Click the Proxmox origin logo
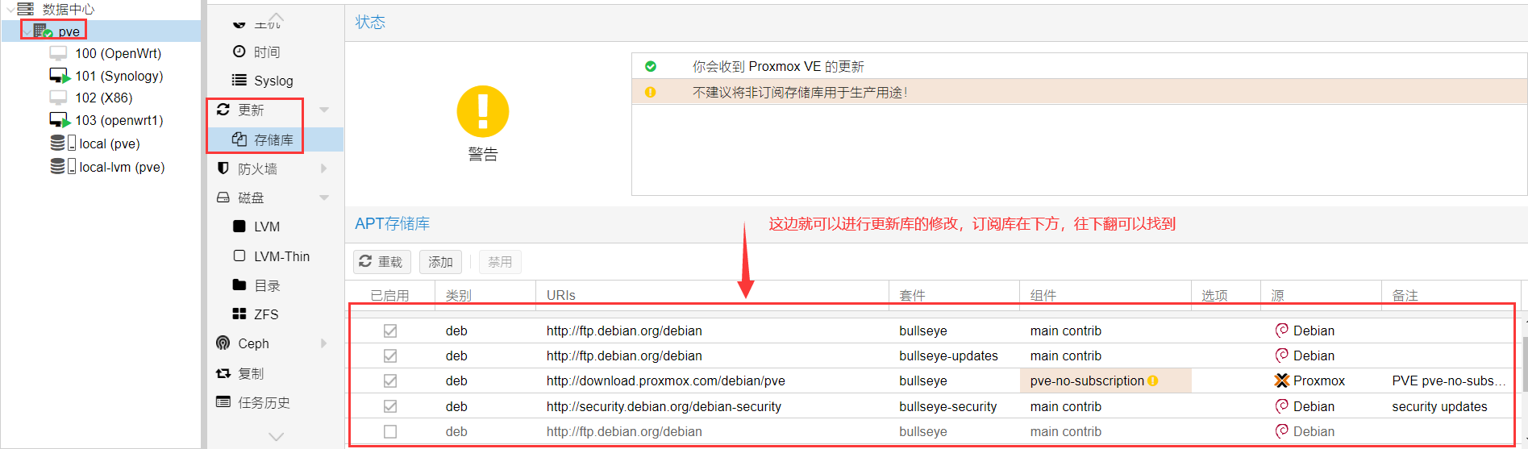Screen dimensions: 1528x449 tap(1281, 380)
